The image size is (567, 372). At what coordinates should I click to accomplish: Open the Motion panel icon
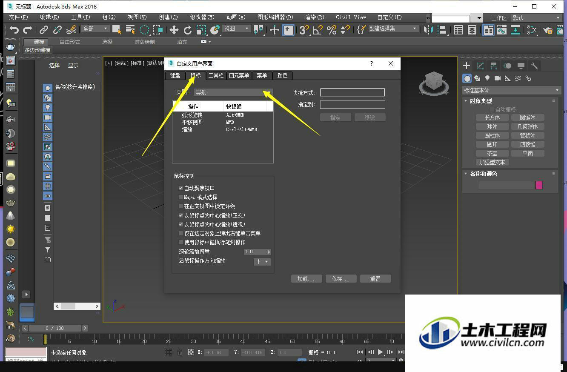[507, 66]
